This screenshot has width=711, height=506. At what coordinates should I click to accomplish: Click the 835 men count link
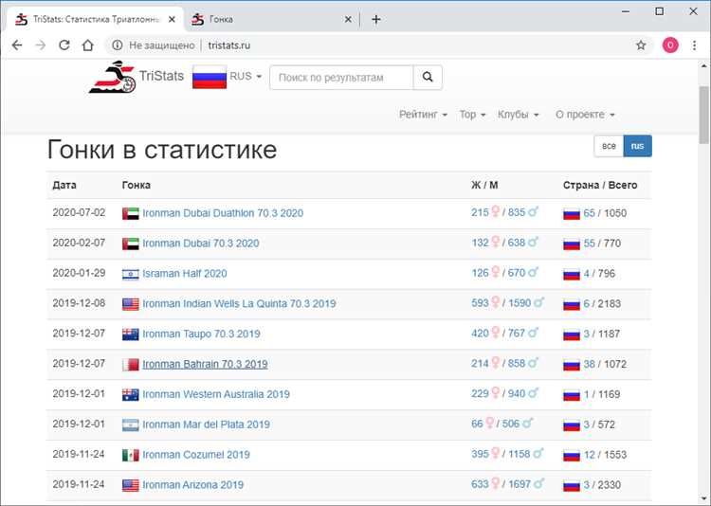pyautogui.click(x=517, y=212)
